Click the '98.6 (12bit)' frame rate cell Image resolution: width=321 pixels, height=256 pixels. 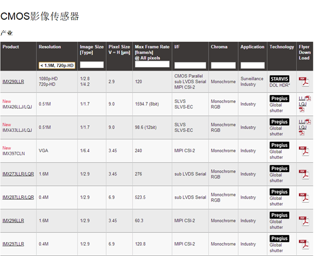point(145,127)
